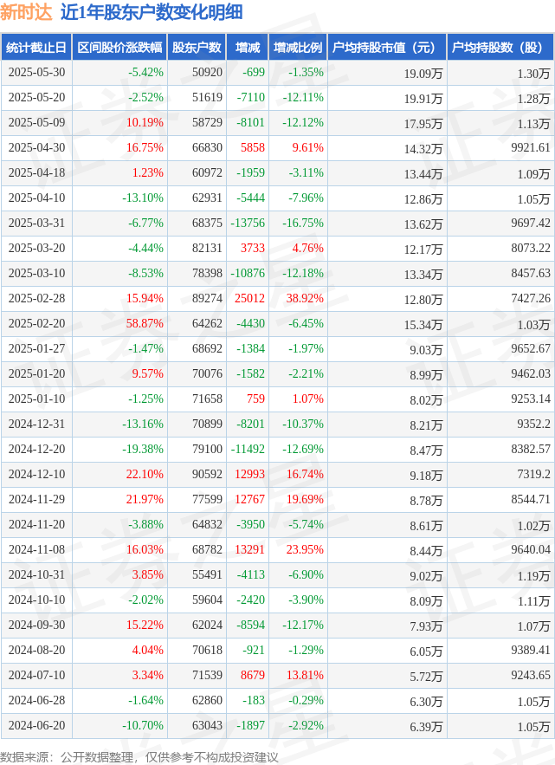The width and height of the screenshot is (555, 765).
Task: Select the 89274 shareholder count cell
Action: (x=207, y=298)
